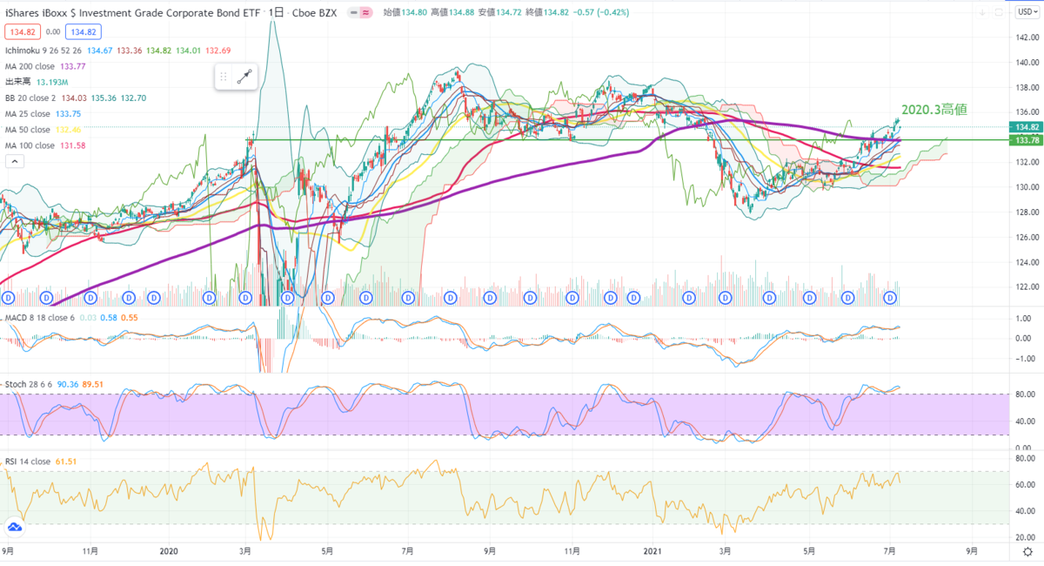1044x566 pixels.
Task: Click the iShares iBoxx ETF symbol title
Action: 133,13
